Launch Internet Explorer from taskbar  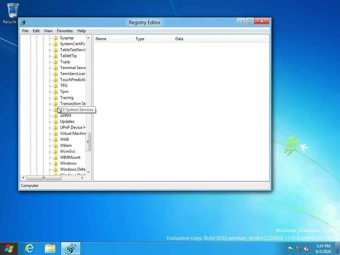(x=30, y=248)
